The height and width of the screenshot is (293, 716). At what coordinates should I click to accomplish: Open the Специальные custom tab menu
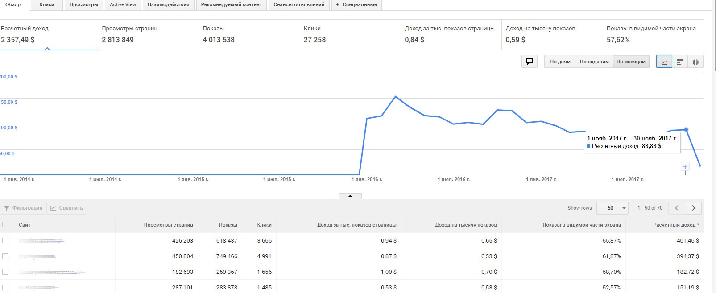[356, 5]
